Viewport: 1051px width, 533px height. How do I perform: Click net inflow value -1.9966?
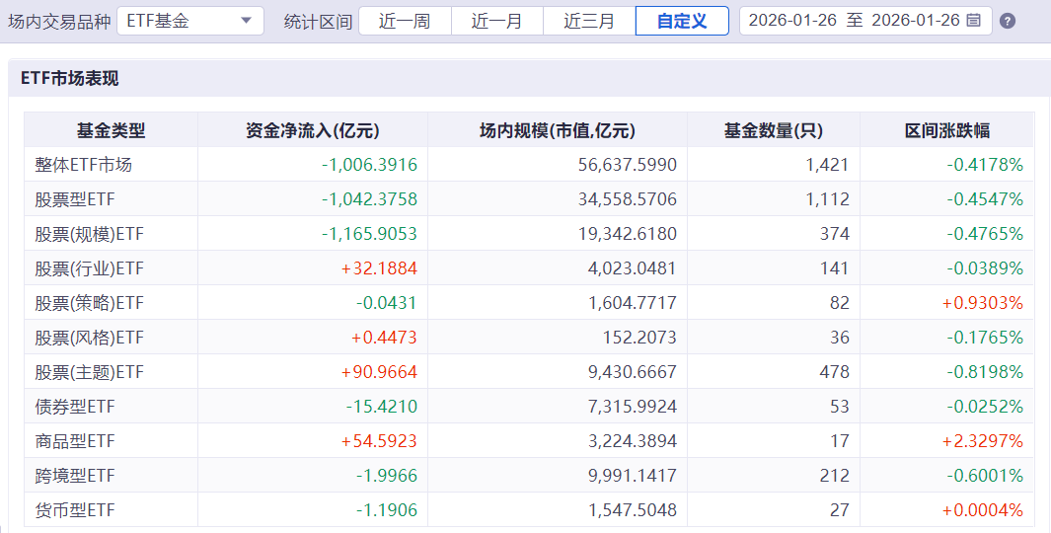click(x=386, y=476)
